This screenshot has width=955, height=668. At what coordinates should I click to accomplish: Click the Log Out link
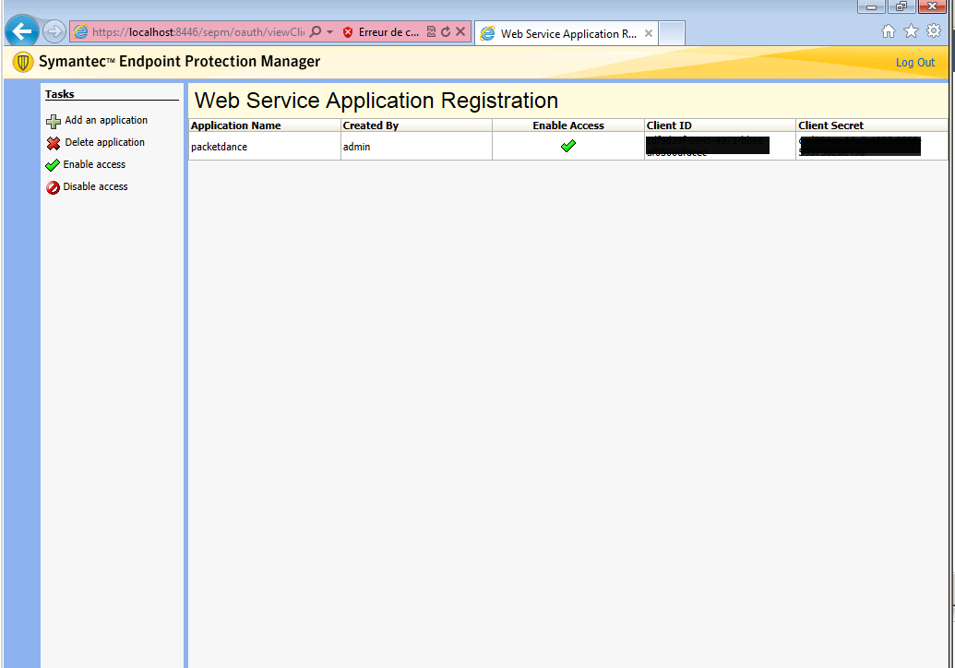(x=914, y=63)
